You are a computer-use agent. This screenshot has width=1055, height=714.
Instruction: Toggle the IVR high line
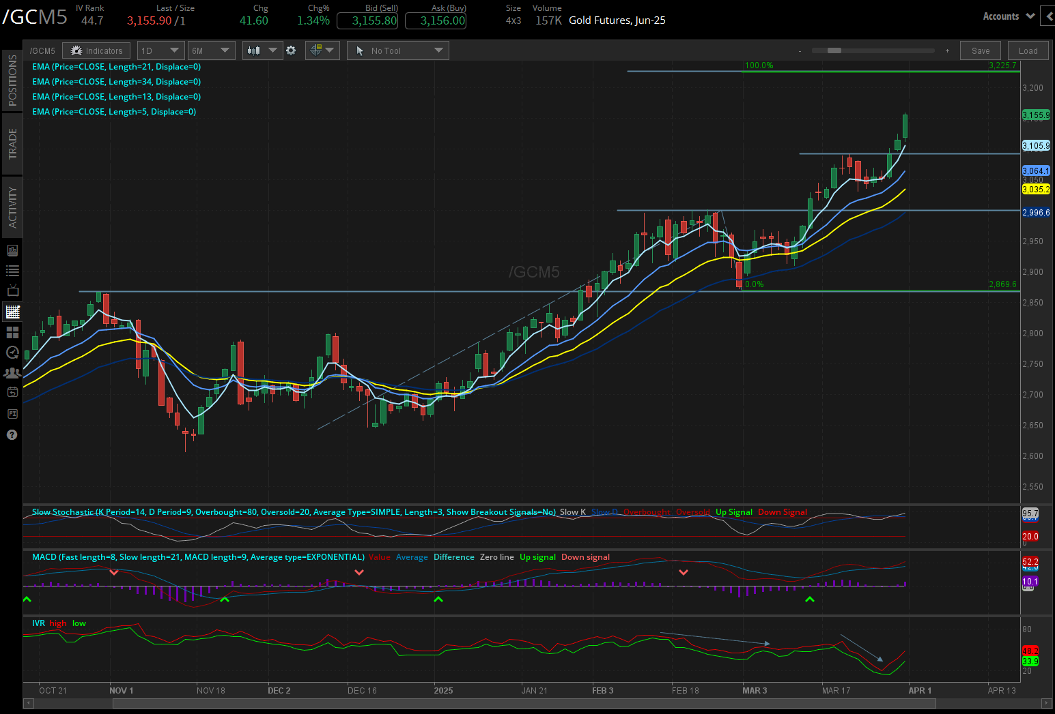pos(58,623)
